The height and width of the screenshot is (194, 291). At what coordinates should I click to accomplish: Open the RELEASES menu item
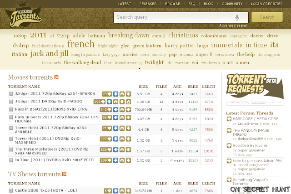tap(148, 4)
